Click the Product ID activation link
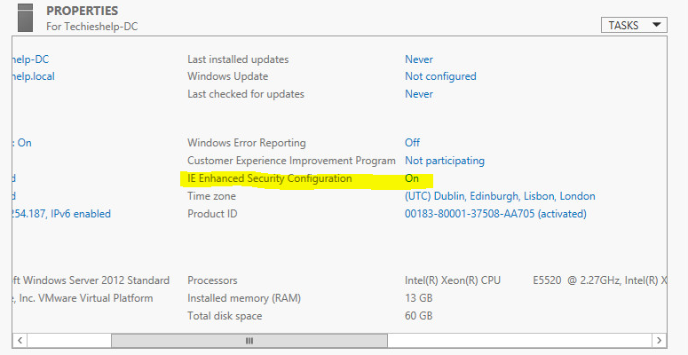The height and width of the screenshot is (355, 688). point(495,214)
